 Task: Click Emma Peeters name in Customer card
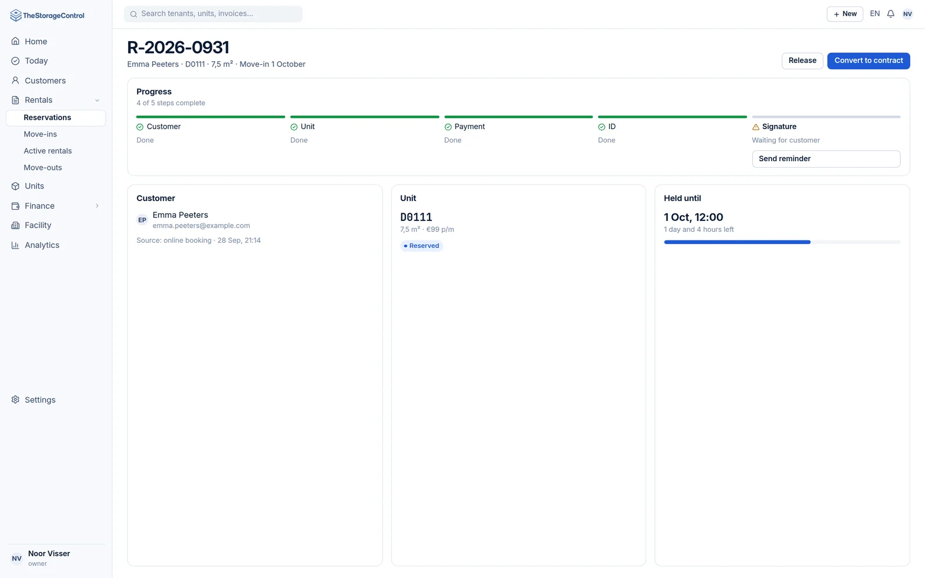pyautogui.click(x=180, y=215)
